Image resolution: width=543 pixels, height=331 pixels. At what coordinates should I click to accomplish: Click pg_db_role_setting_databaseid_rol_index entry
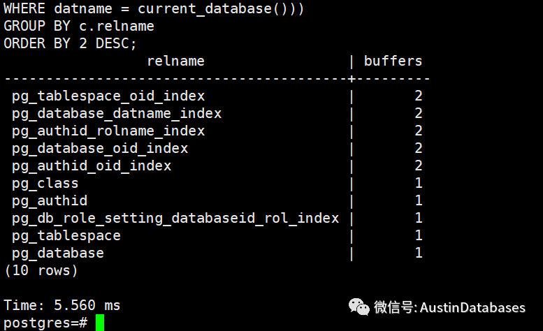tap(175, 218)
